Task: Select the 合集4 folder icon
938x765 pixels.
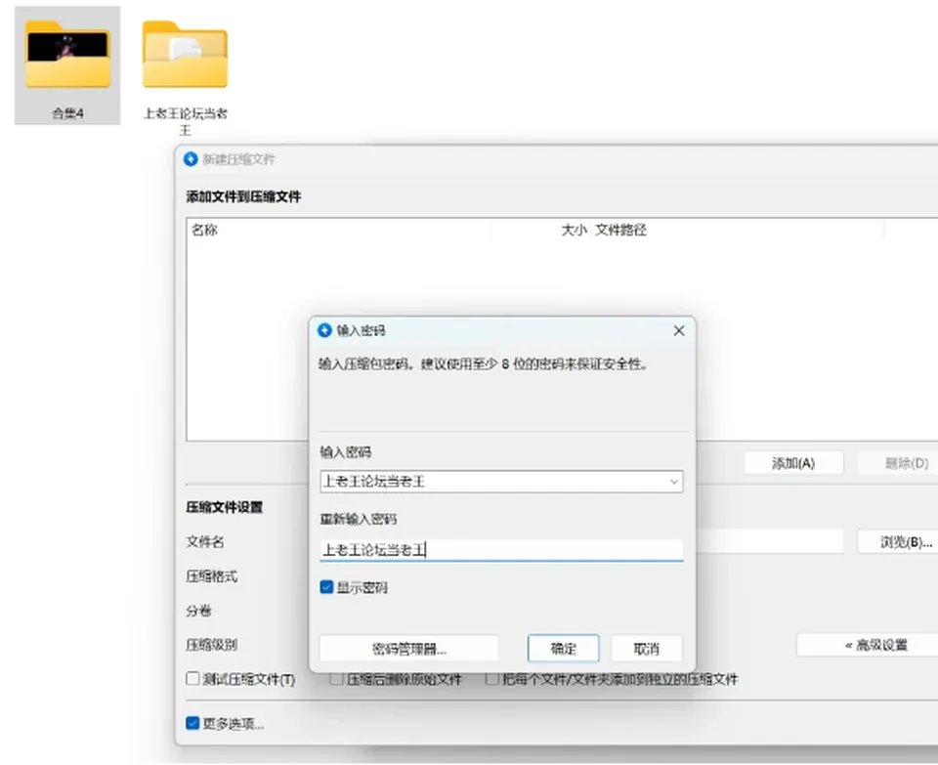Action: pos(67,55)
